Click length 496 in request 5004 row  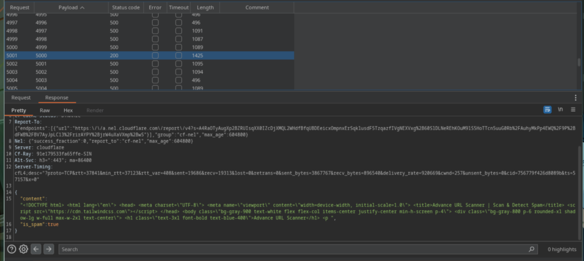196,80
